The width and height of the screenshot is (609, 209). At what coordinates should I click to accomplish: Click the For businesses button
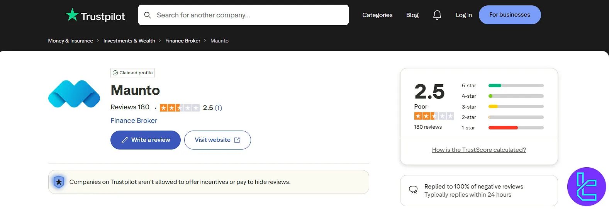510,15
